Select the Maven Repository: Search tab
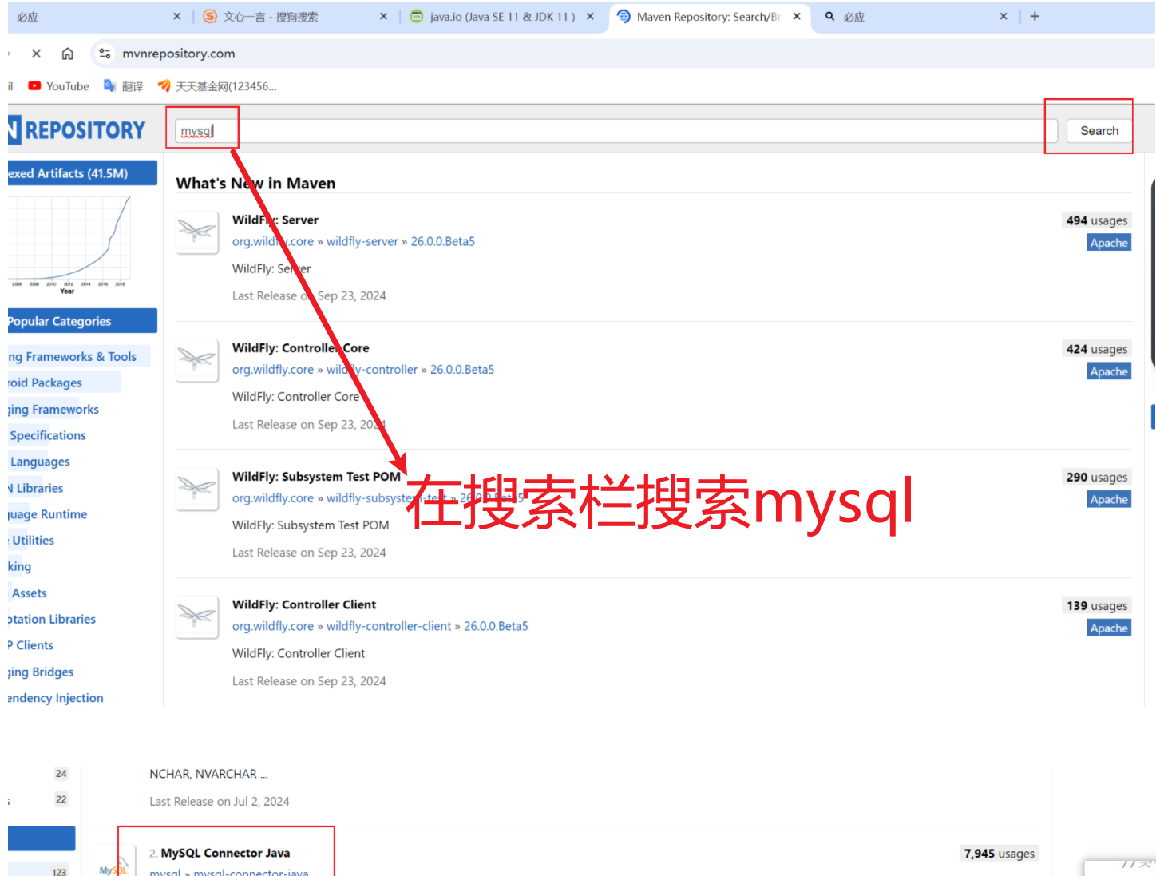1156x876 pixels. (x=709, y=17)
